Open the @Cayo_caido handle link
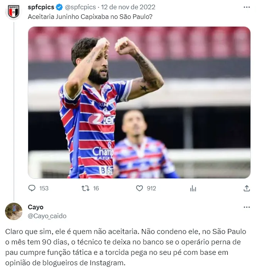 click(47, 216)
